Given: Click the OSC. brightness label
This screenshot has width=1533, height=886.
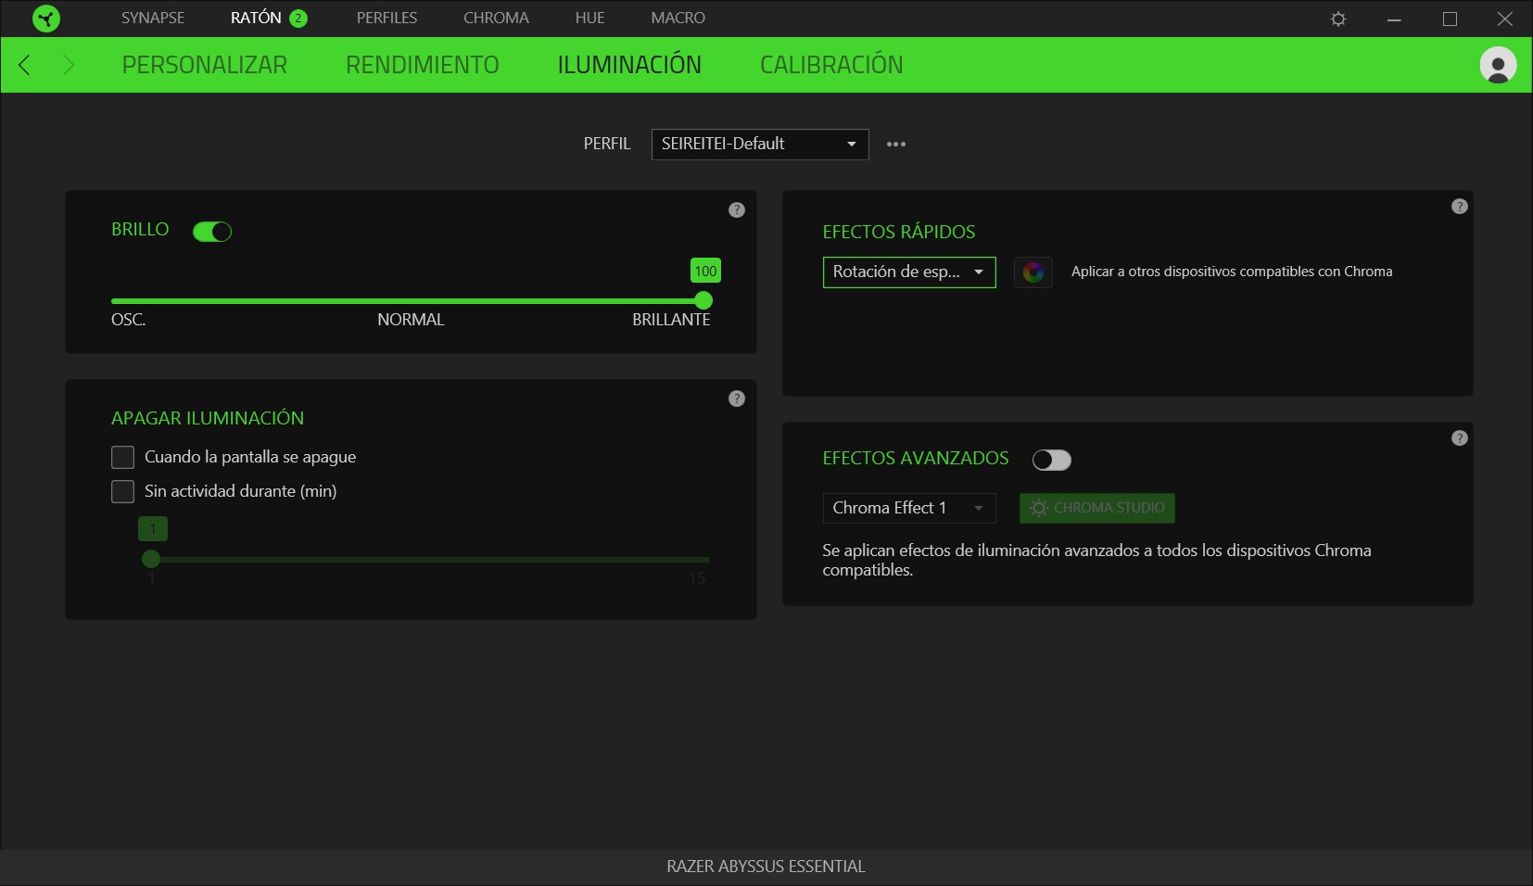Looking at the screenshot, I should tap(129, 320).
